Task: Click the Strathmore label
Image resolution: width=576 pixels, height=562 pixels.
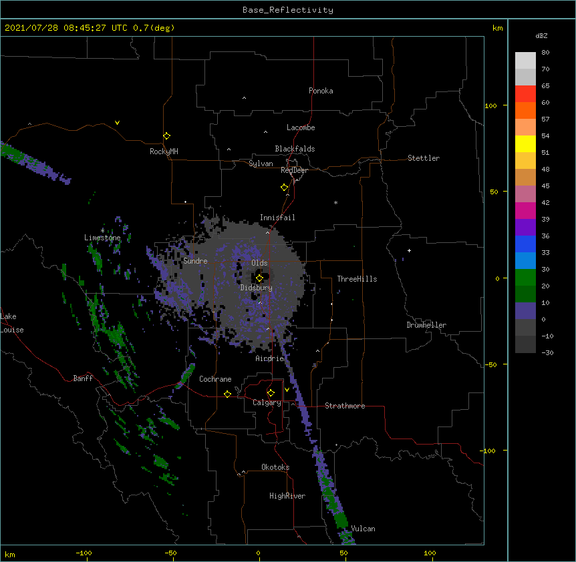Action: (x=345, y=406)
